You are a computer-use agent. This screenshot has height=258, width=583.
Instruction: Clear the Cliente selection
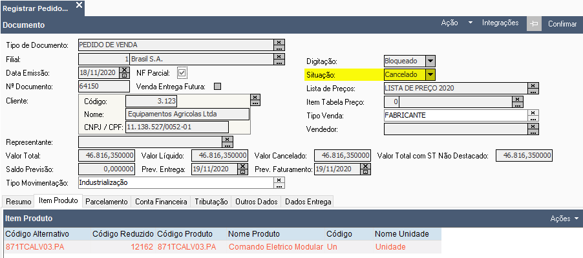tap(255, 97)
